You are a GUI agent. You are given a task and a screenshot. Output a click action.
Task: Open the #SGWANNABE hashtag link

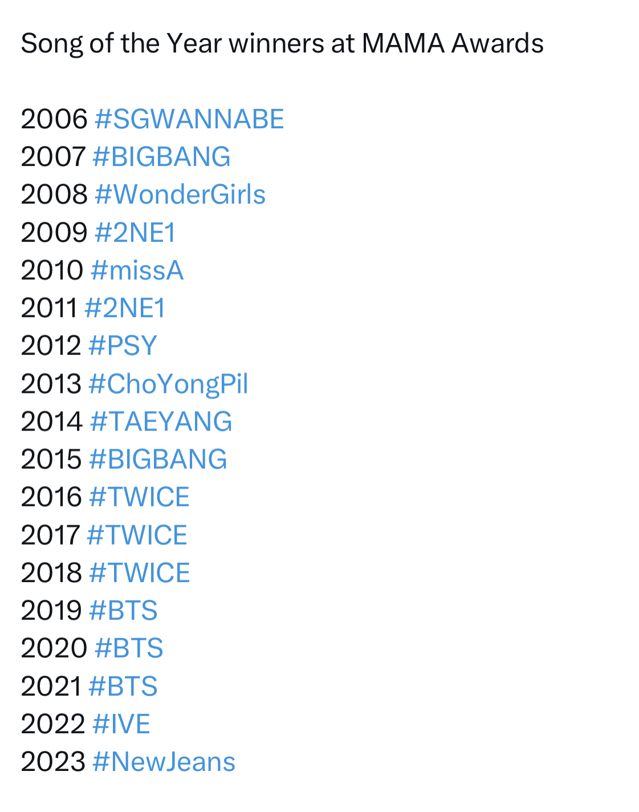click(x=189, y=119)
